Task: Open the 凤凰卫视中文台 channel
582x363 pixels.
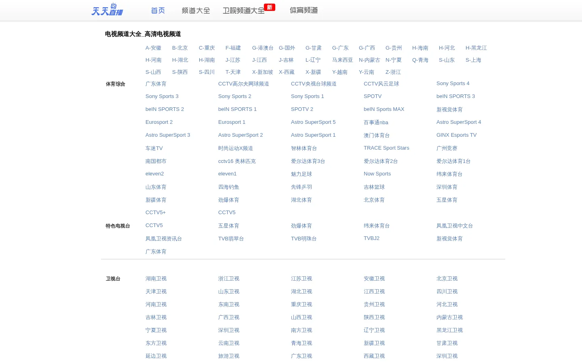Action: pyautogui.click(x=455, y=226)
